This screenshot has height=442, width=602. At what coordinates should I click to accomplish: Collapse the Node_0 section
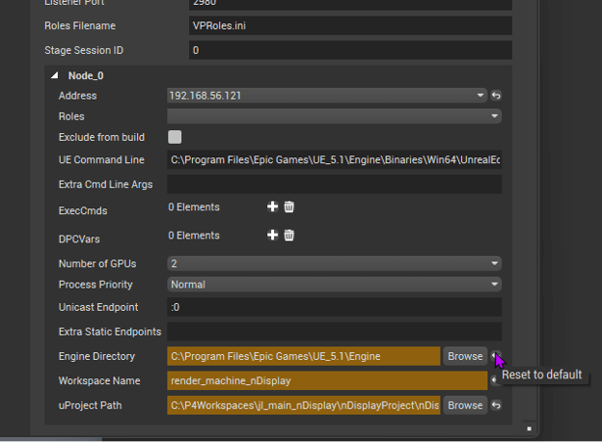54,75
